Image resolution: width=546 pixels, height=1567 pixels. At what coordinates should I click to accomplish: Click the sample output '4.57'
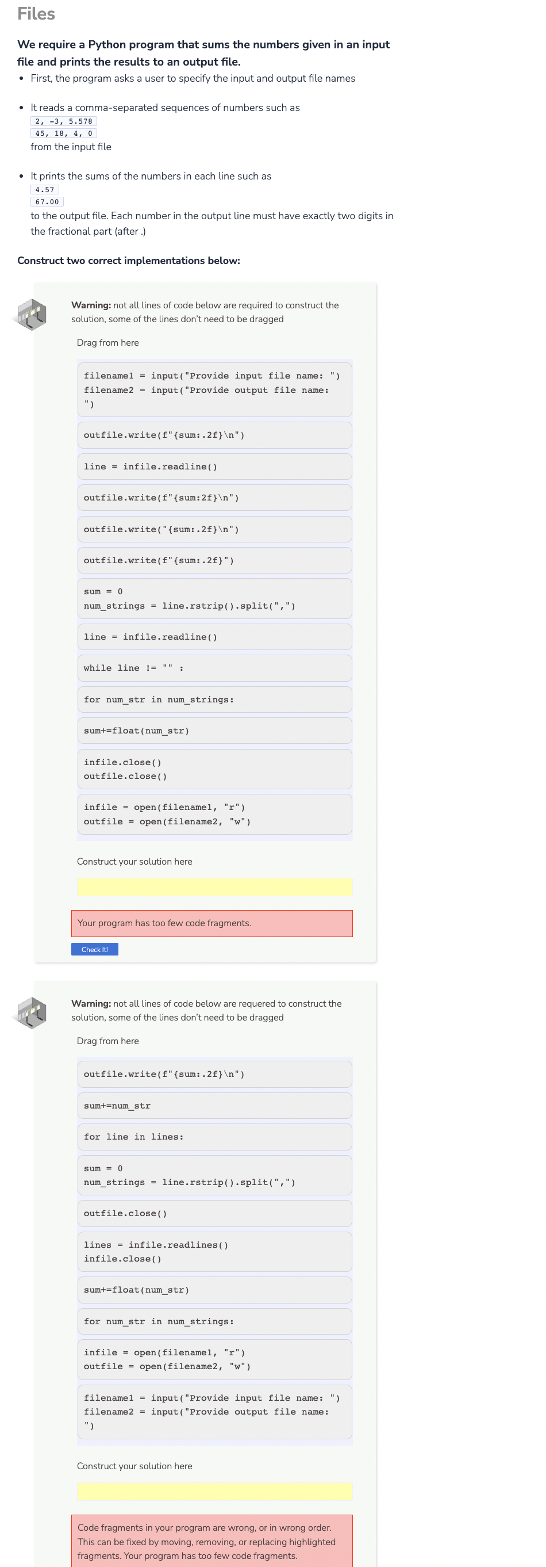click(x=45, y=190)
